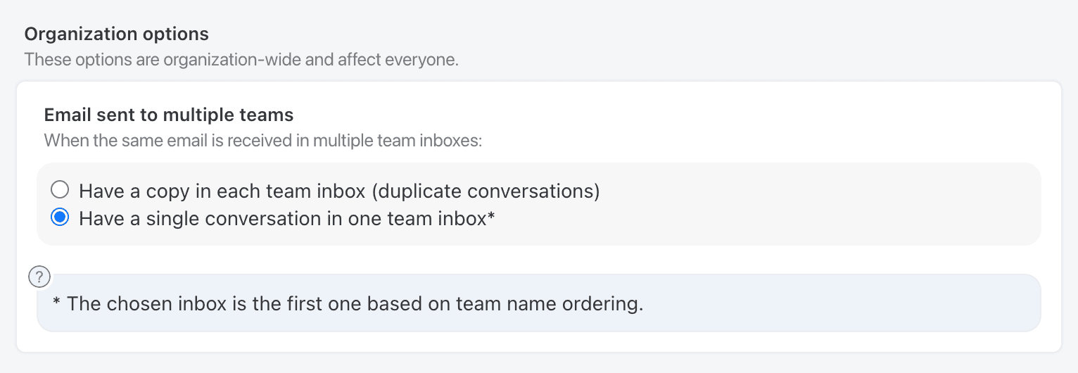Click the asterisk after "one team inbox"
This screenshot has height=373, width=1078.
tap(491, 217)
